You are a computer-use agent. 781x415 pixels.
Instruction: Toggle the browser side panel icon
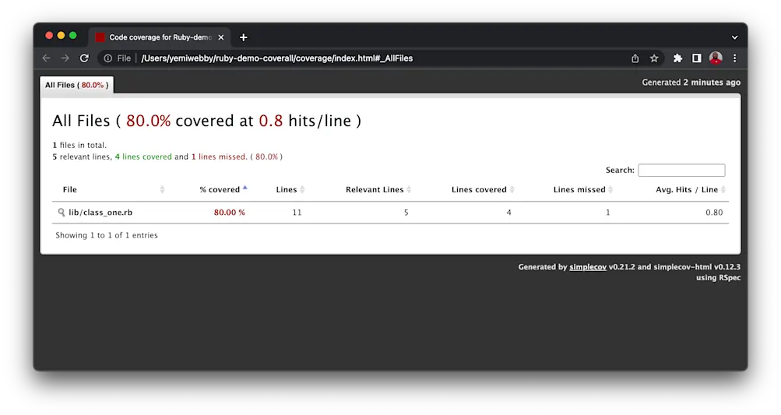pyautogui.click(x=697, y=58)
